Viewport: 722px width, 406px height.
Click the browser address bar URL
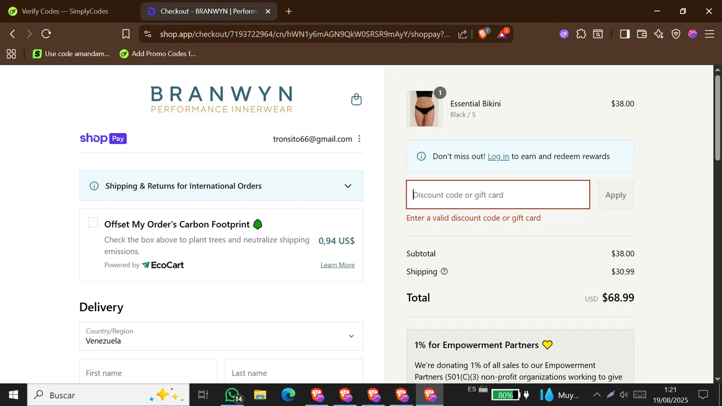coord(305,34)
